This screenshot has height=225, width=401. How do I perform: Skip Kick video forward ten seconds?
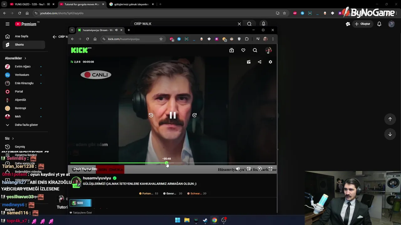pos(194,115)
